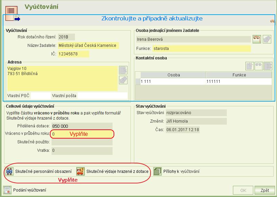Click the Funkce column header in contact table
The width and height of the screenshot is (277, 197).
click(x=239, y=75)
